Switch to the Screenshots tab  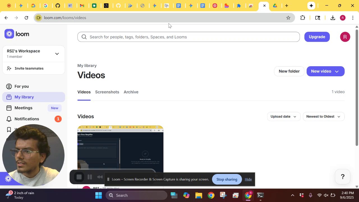pyautogui.click(x=107, y=92)
